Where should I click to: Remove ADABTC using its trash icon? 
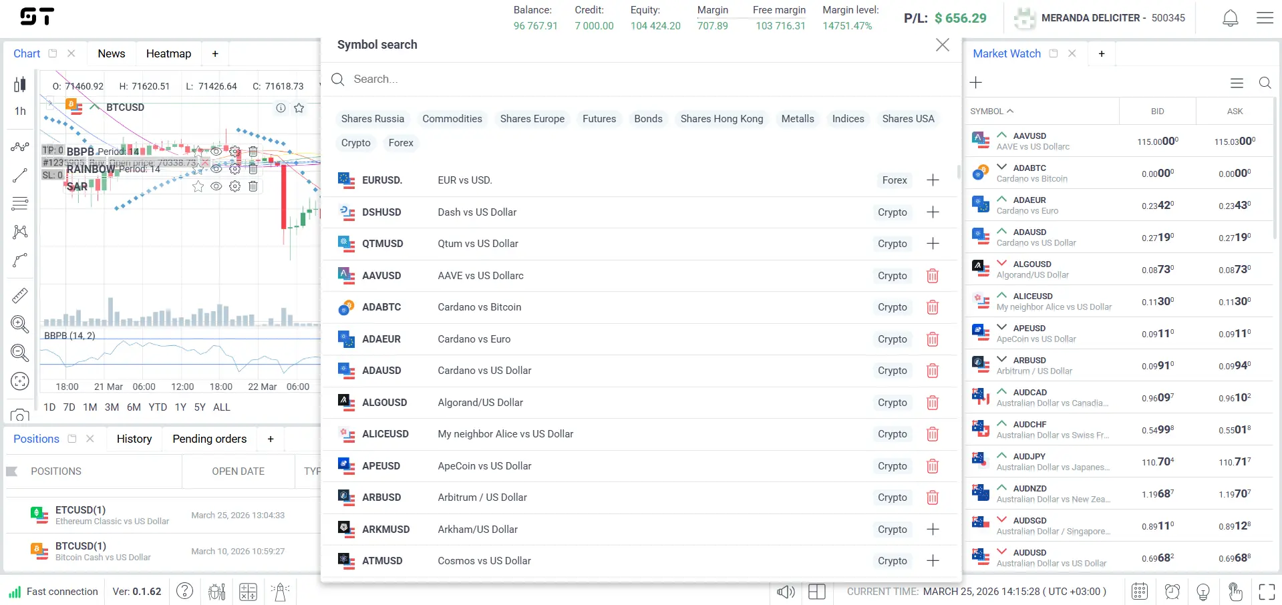coord(933,307)
